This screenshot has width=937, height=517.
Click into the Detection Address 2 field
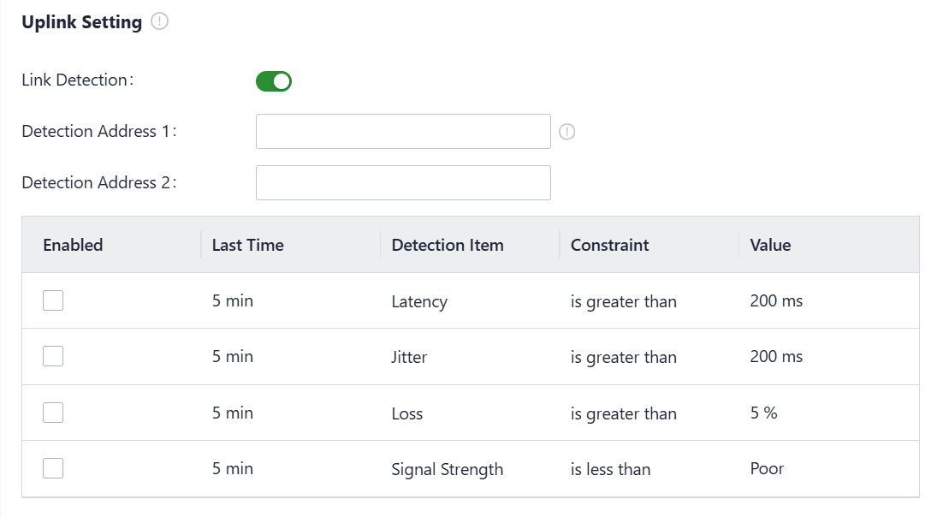pos(403,183)
